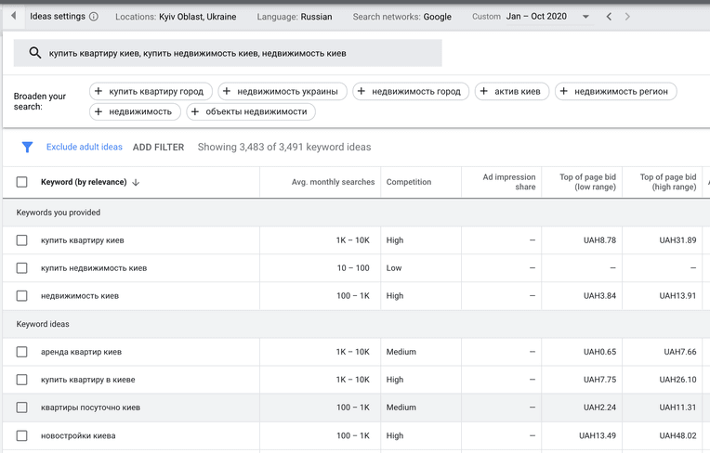The width and height of the screenshot is (710, 453).
Task: Click 'Showing 3,483 of 3,491 keyword ideas'
Action: [284, 148]
